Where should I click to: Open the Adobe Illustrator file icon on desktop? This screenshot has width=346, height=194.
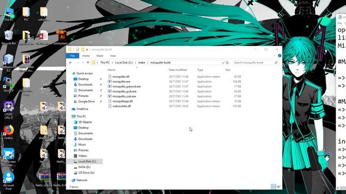click(61, 38)
